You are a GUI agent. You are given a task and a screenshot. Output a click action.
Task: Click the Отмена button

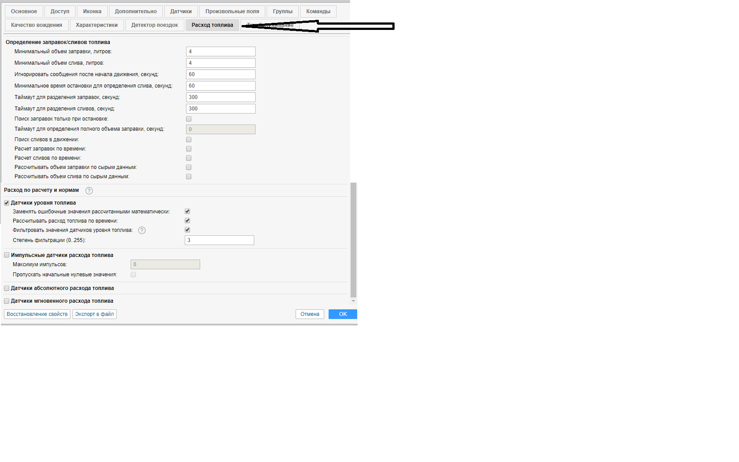click(310, 314)
